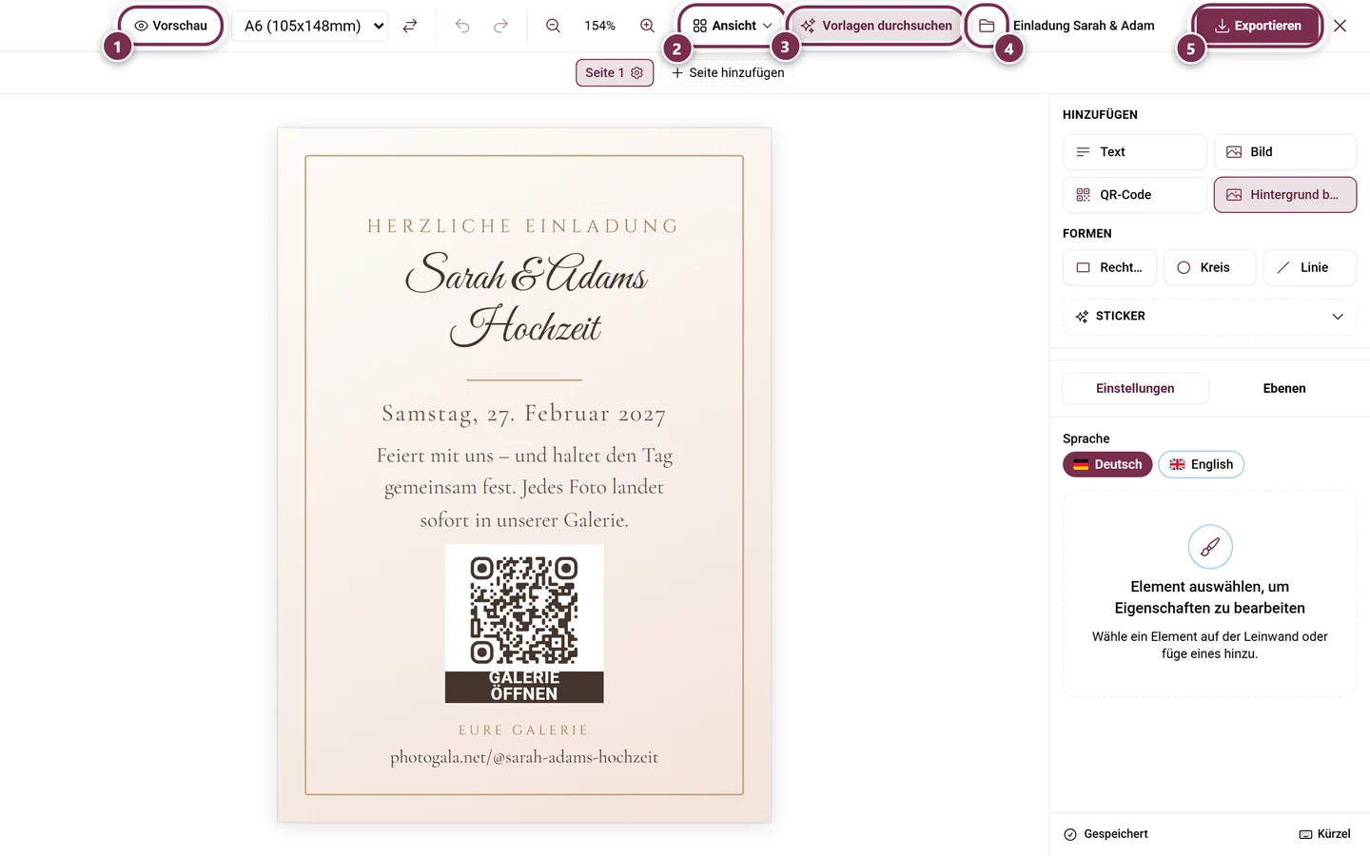The height and width of the screenshot is (856, 1370).
Task: Zoom out of the canvas
Action: tap(553, 26)
